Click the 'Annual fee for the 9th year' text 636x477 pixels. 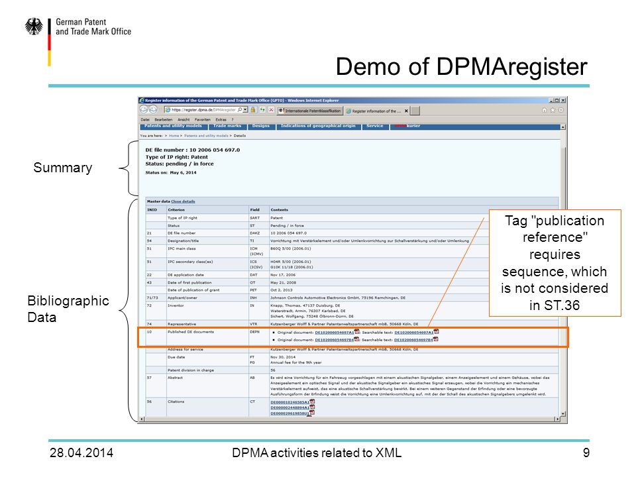tap(295, 362)
